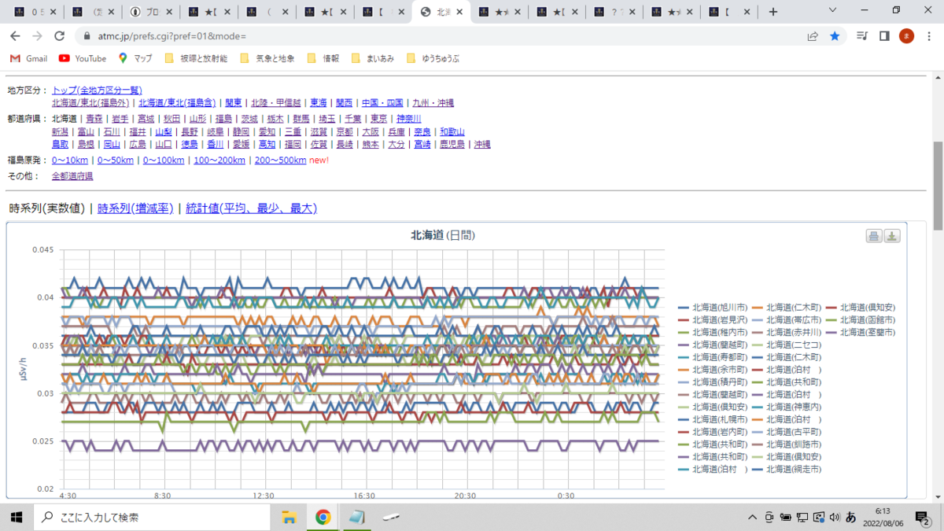Toggle 北海道(室蘭市) legend entry

861,332
